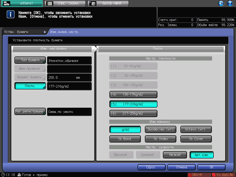Choose the lb Cover unit
Viewport: 236px width, 177px height.
click(x=196, y=139)
